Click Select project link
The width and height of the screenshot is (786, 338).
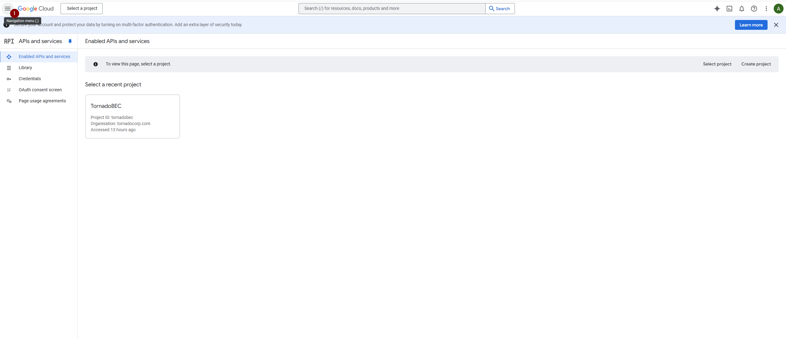717,64
